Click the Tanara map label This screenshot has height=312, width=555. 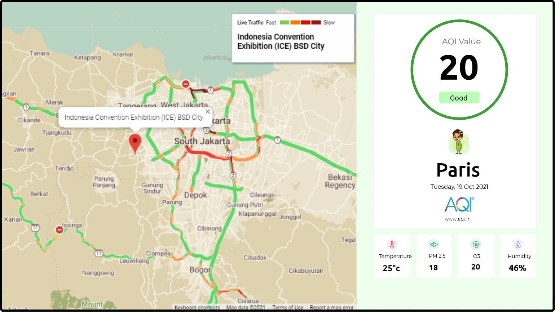[x=39, y=53]
